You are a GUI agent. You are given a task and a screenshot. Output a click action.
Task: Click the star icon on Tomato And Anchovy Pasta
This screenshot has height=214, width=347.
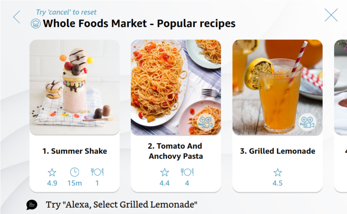coord(165,172)
